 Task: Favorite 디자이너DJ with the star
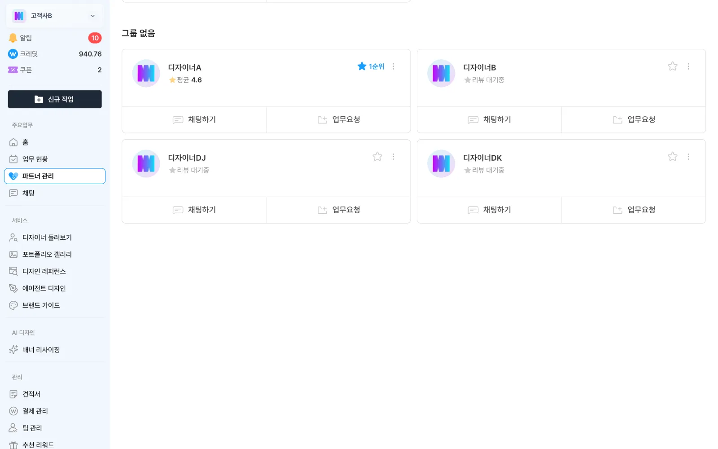(x=377, y=157)
